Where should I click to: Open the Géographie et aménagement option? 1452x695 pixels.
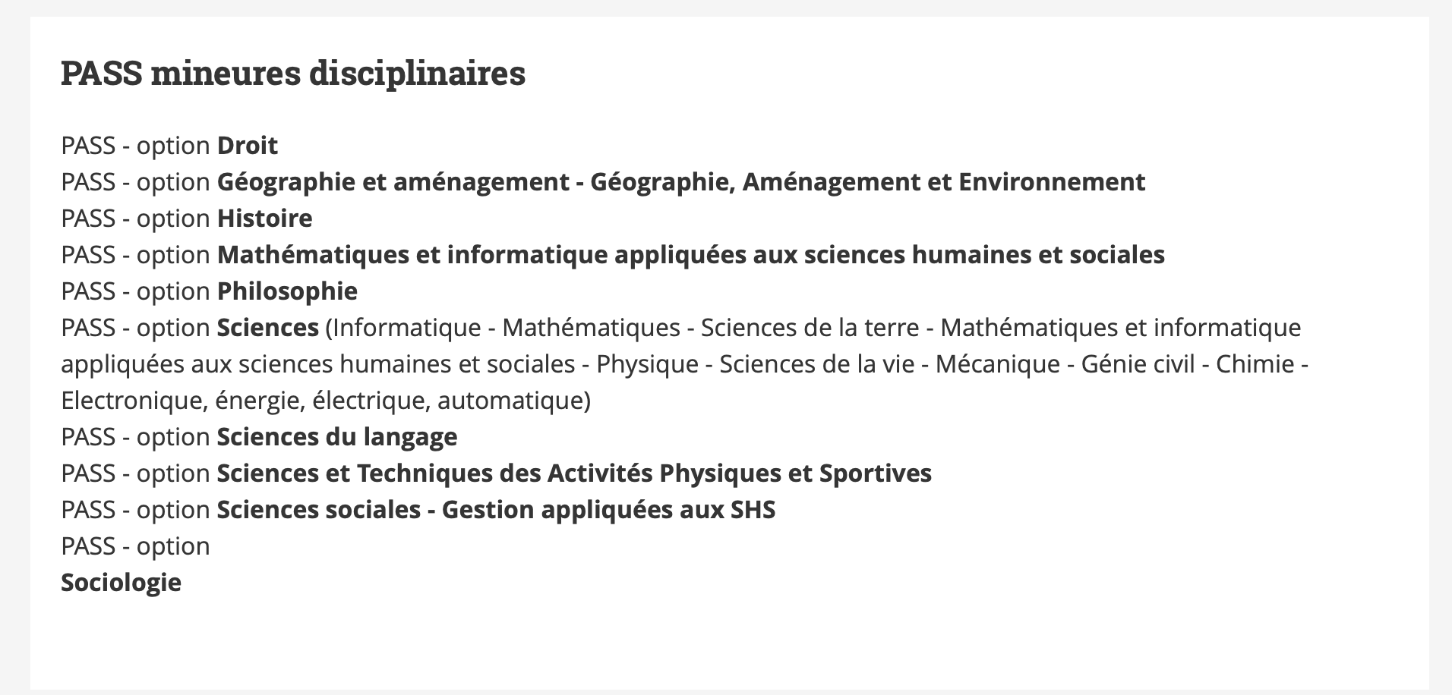pos(680,182)
